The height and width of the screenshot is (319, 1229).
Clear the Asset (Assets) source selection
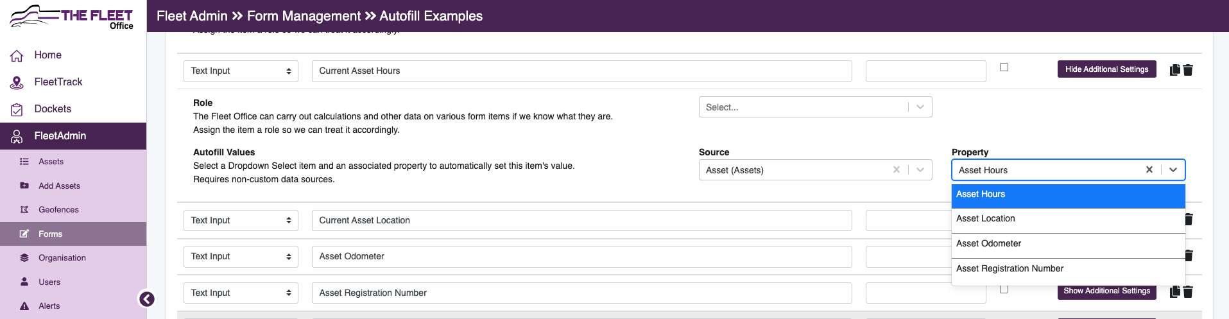click(x=897, y=169)
